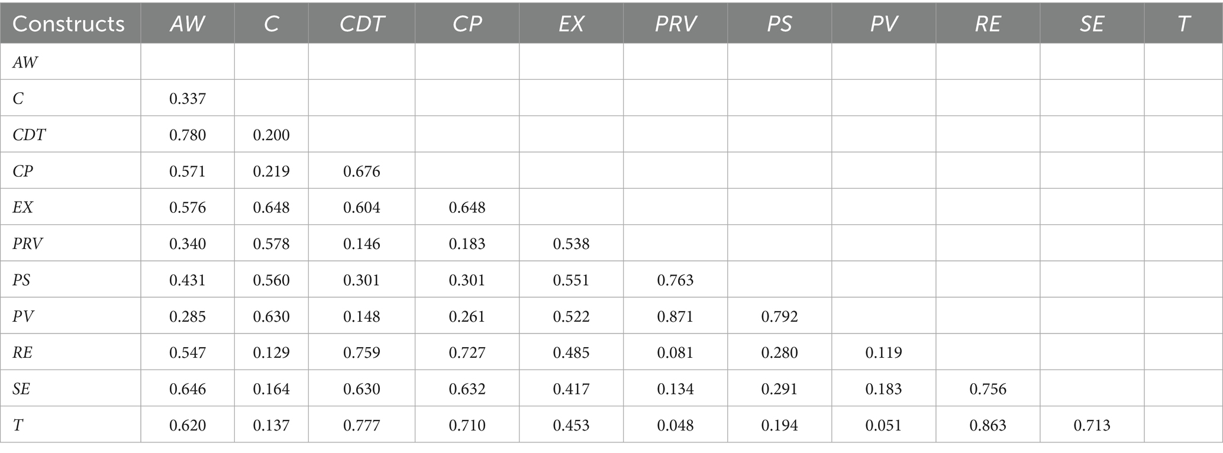Click the EX row label
The image size is (1223, 453).
pos(23,207)
